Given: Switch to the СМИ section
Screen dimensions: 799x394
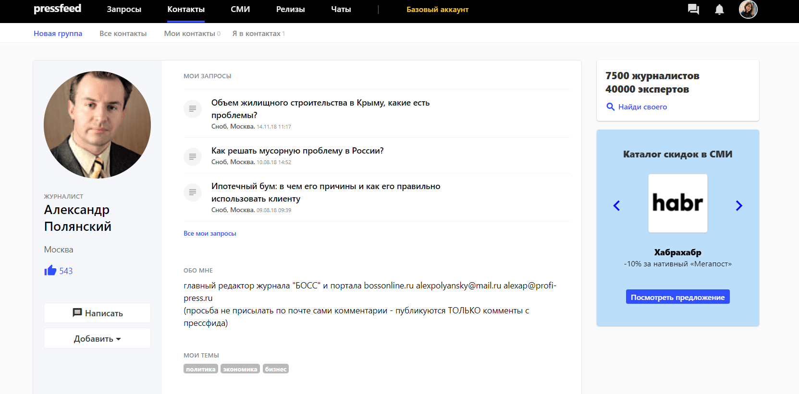Looking at the screenshot, I should (240, 10).
